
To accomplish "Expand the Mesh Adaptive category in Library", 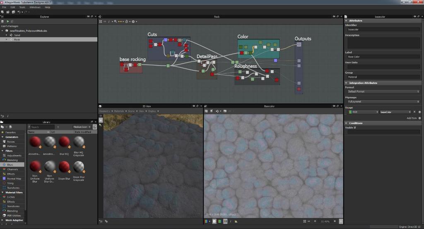I will coord(2,220).
